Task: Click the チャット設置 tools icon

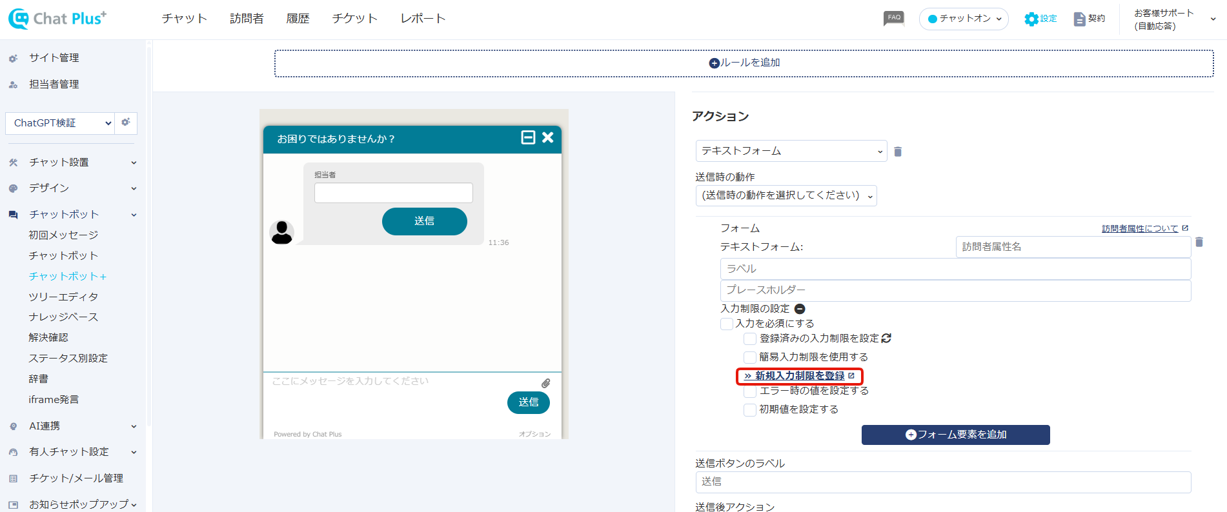Action: [13, 162]
